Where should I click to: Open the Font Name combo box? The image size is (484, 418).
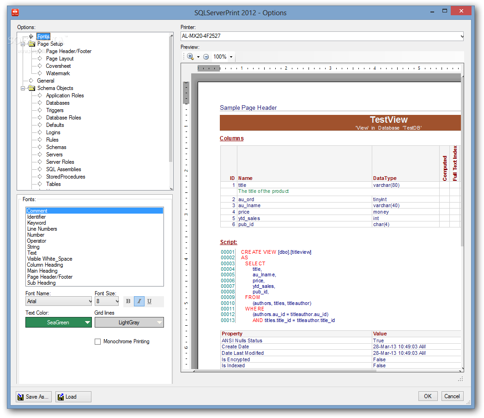pos(59,301)
